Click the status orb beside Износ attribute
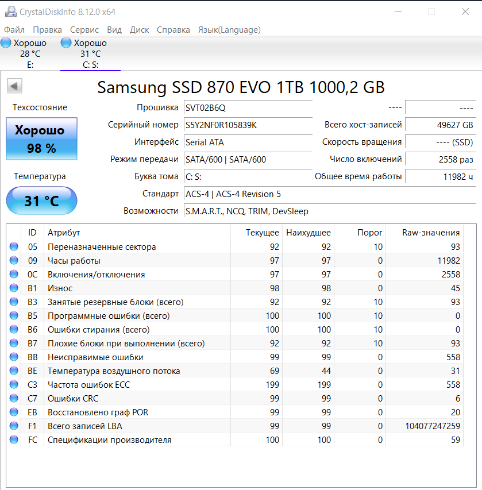482x490 pixels. point(14,288)
